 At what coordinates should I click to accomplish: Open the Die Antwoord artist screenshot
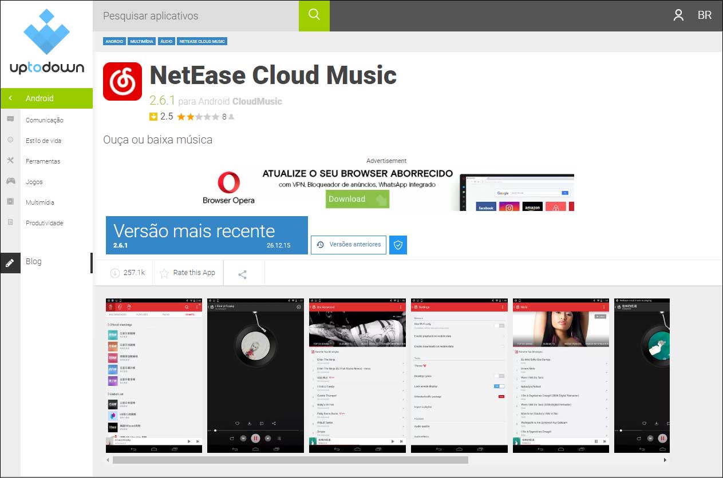357,376
